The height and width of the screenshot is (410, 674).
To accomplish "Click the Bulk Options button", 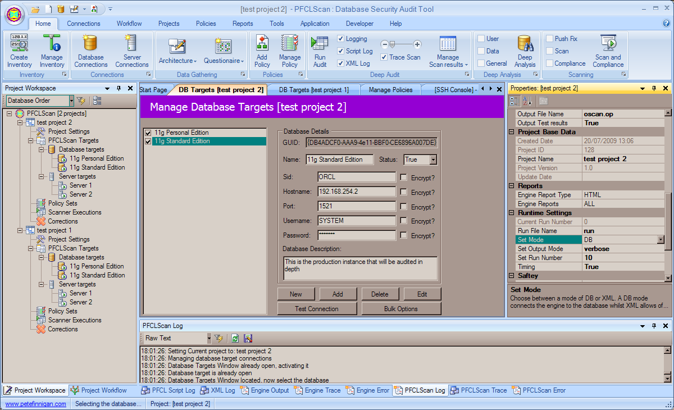I will [401, 309].
